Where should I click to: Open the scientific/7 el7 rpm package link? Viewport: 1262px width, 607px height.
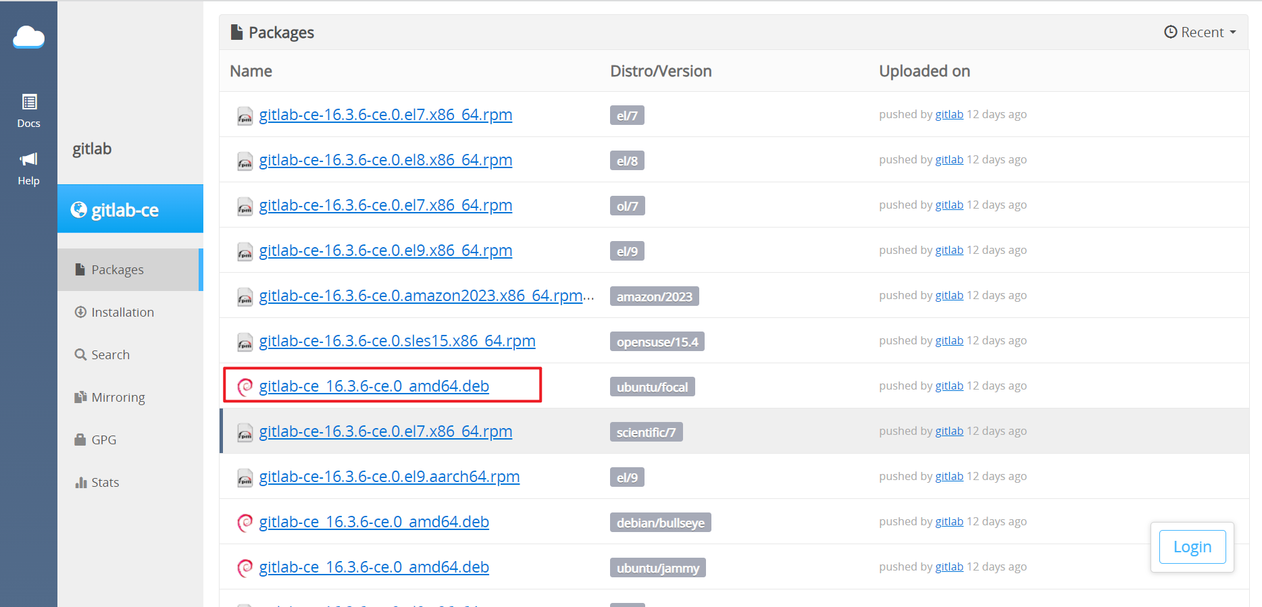pos(386,431)
